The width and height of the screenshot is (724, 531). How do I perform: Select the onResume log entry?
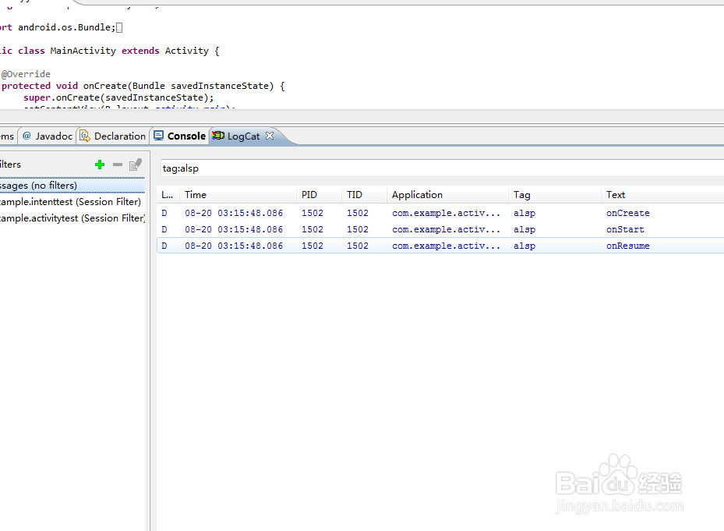click(440, 246)
